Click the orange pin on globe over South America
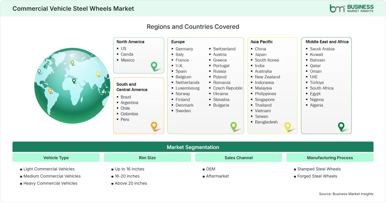The width and height of the screenshot is (386, 203). tap(50, 91)
